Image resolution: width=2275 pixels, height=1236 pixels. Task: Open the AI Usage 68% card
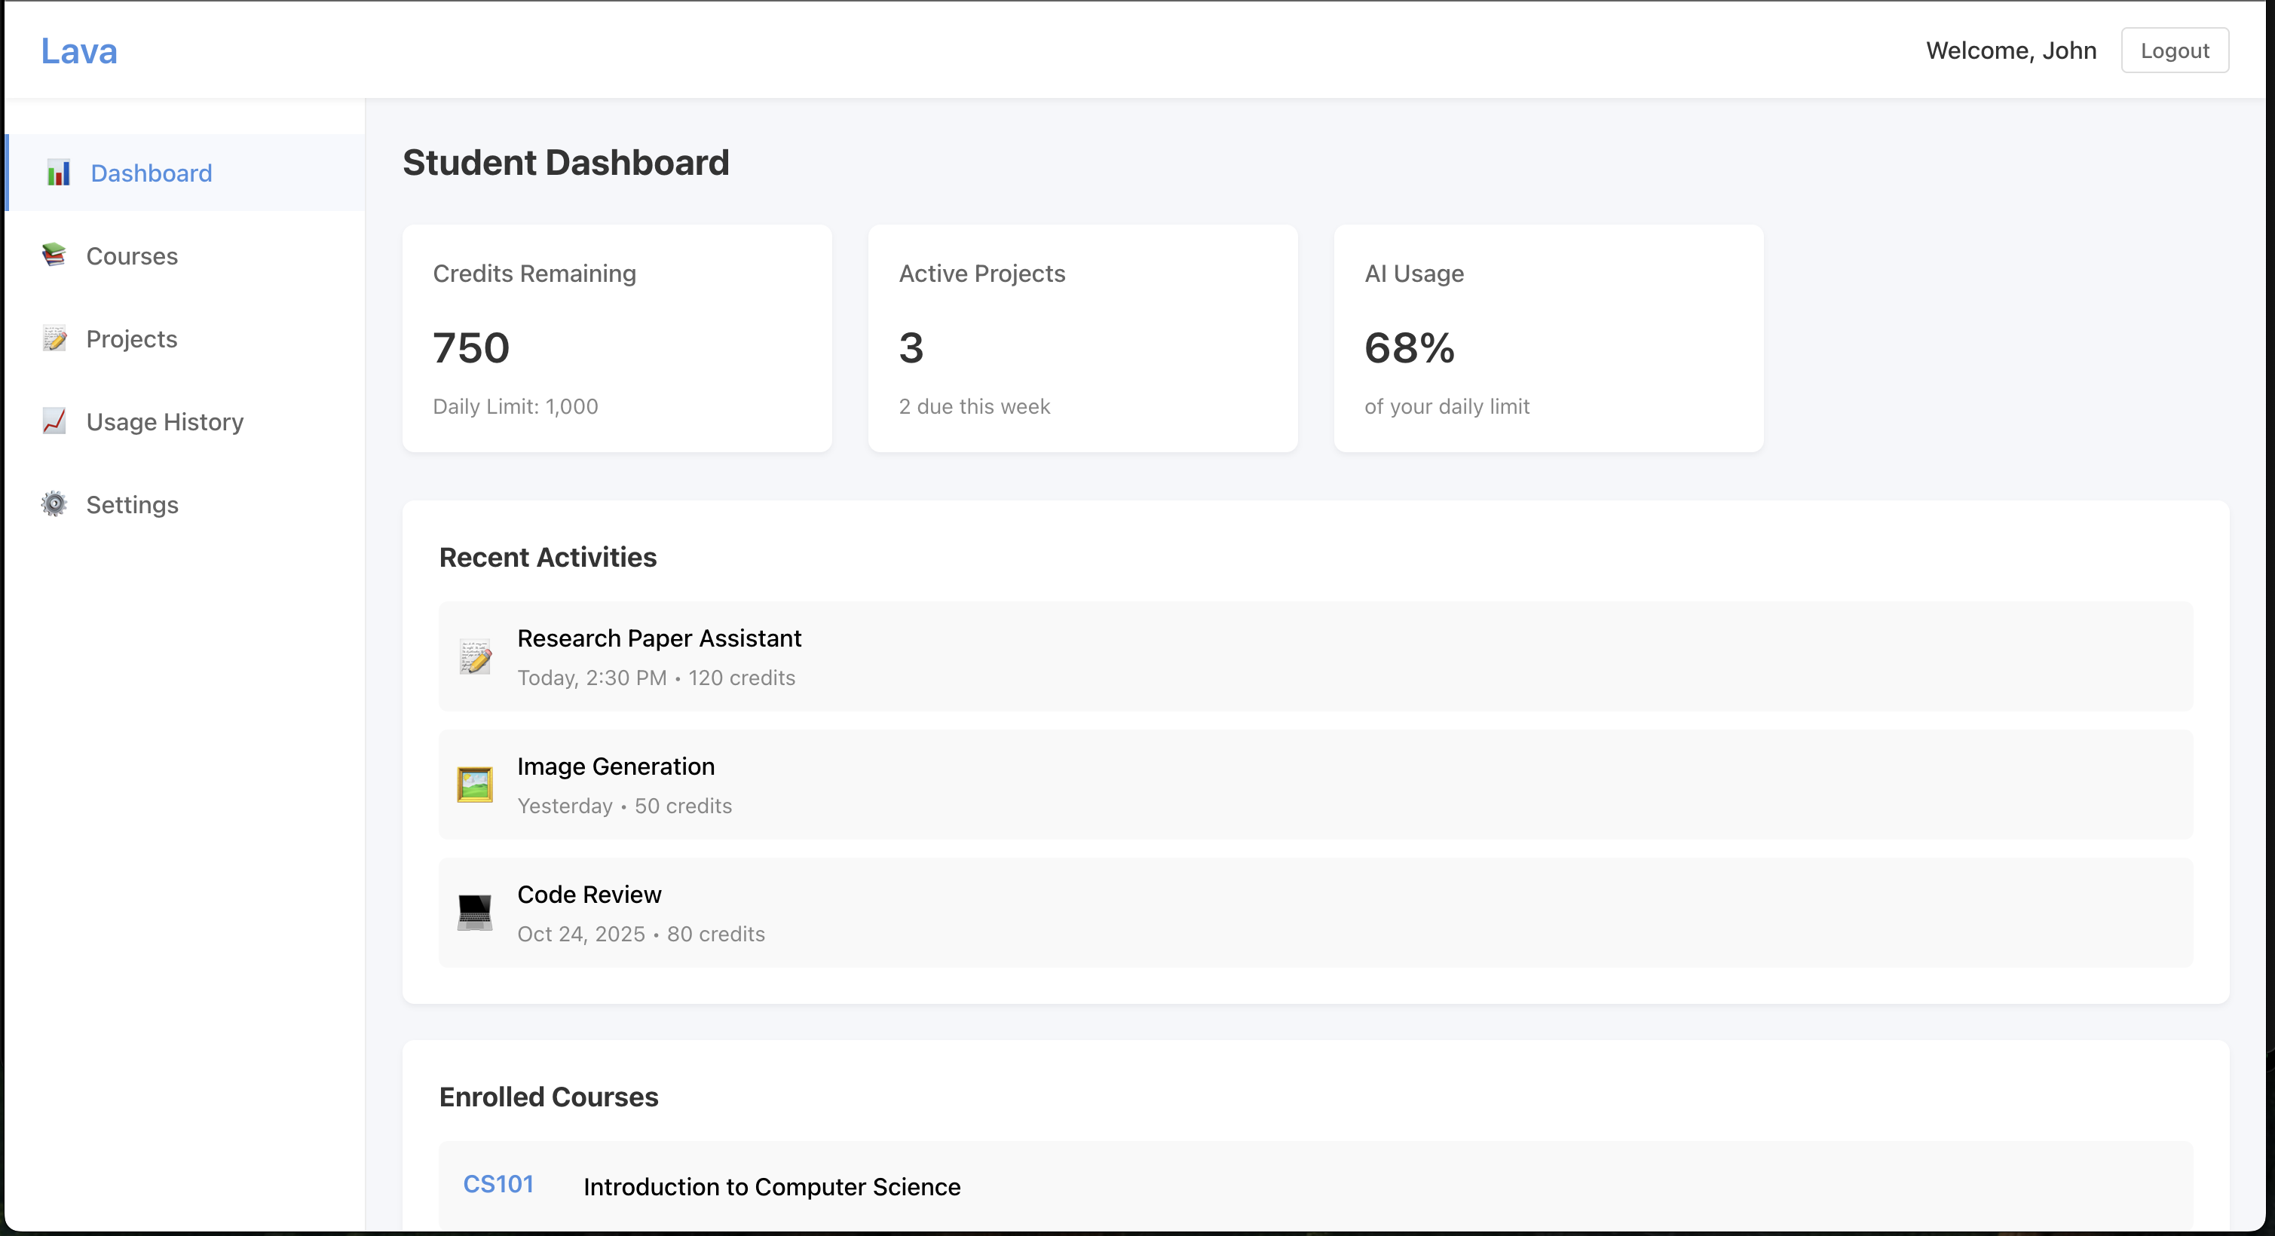[x=1548, y=338]
